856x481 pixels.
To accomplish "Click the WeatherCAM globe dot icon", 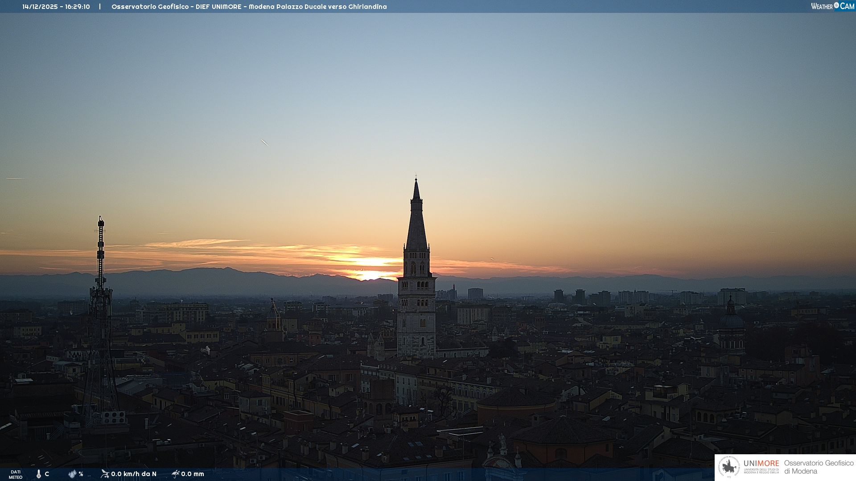I will (836, 5).
